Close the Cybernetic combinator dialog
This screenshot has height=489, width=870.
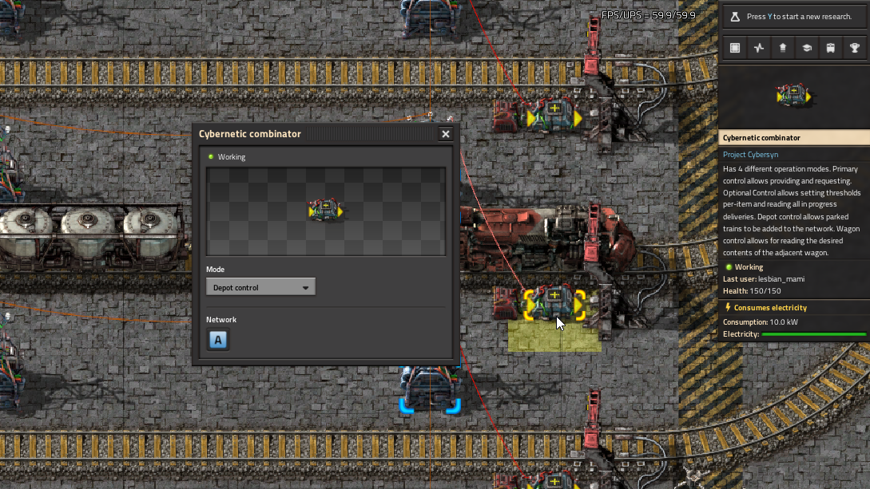pyautogui.click(x=446, y=134)
